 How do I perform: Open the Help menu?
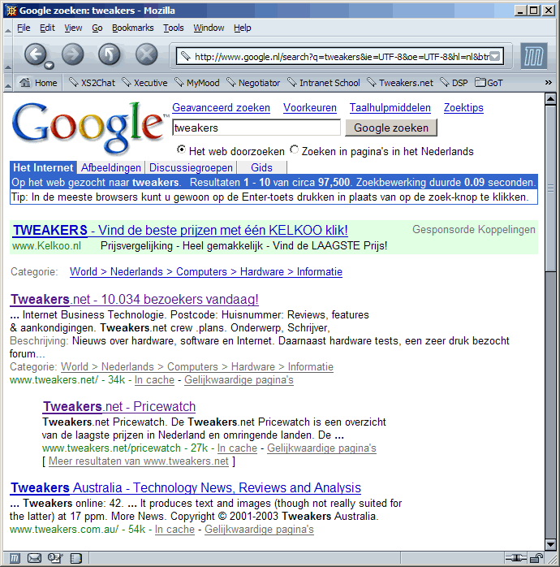tap(242, 28)
